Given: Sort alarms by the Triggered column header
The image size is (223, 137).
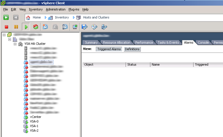Looking at the screenshot, I should pyautogui.click(x=208, y=65).
